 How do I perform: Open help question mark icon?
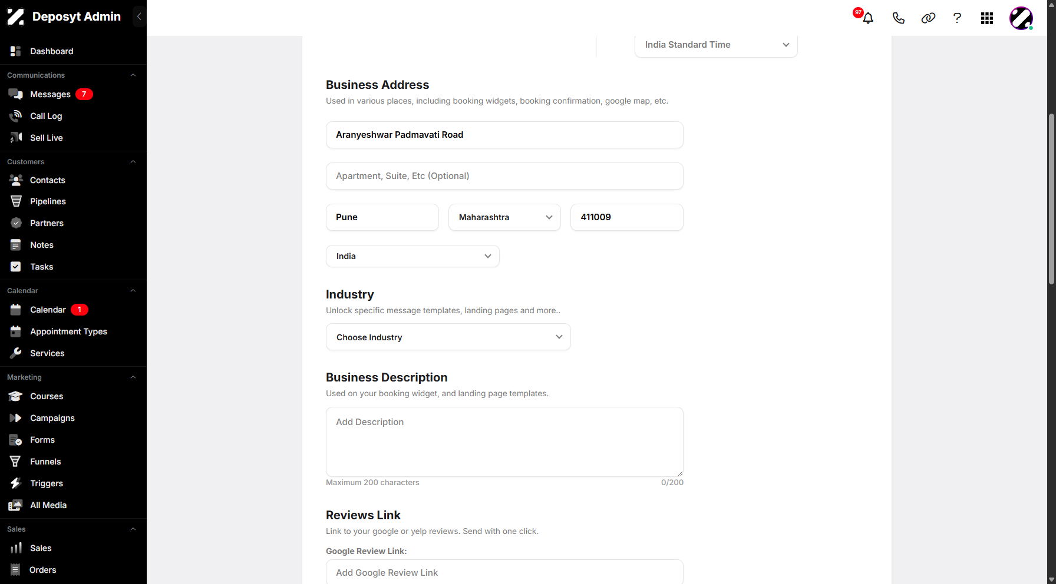click(x=957, y=18)
